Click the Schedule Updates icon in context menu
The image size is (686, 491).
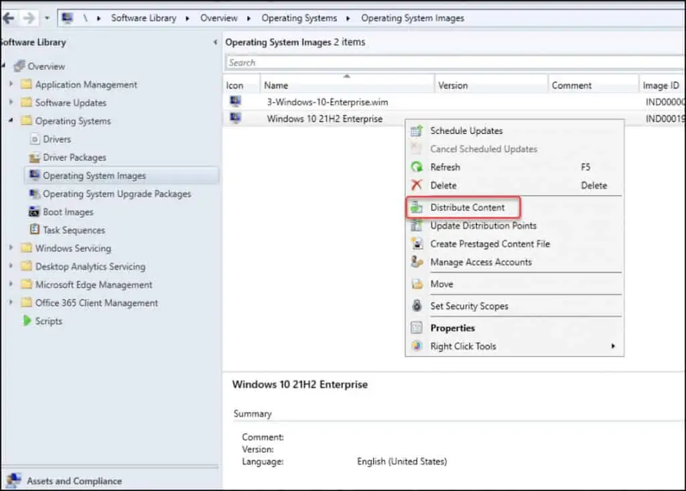[417, 131]
